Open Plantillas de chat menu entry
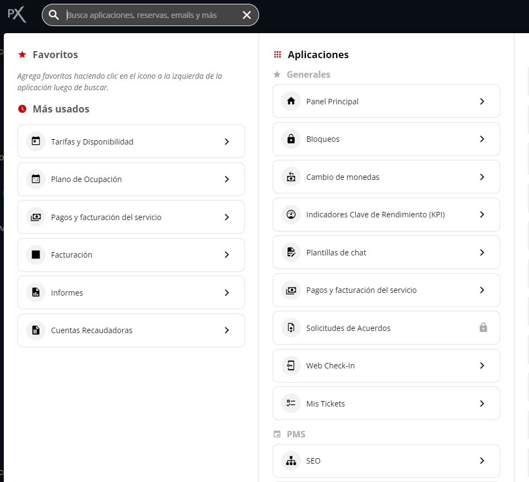Screen dimensions: 529x482 (336, 253)
